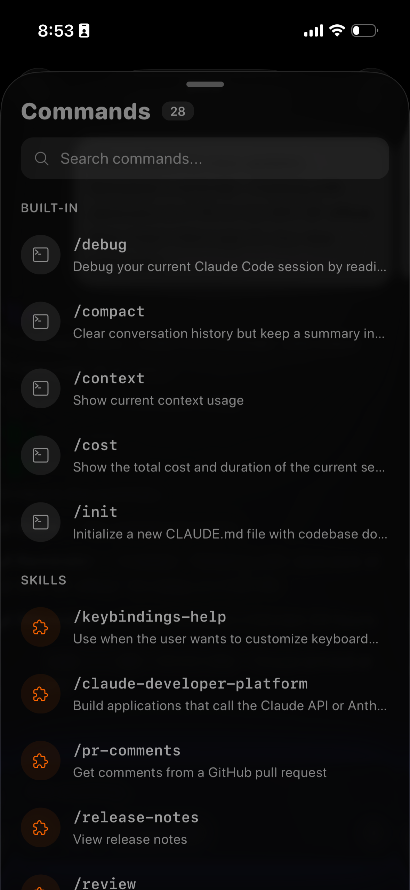This screenshot has width=410, height=890.
Task: Tap the sheet drag handle at top
Action: [205, 84]
